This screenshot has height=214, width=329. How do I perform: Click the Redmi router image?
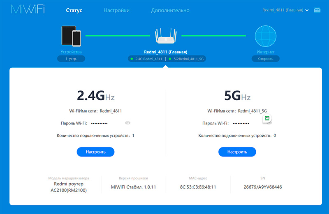pyautogui.click(x=166, y=37)
